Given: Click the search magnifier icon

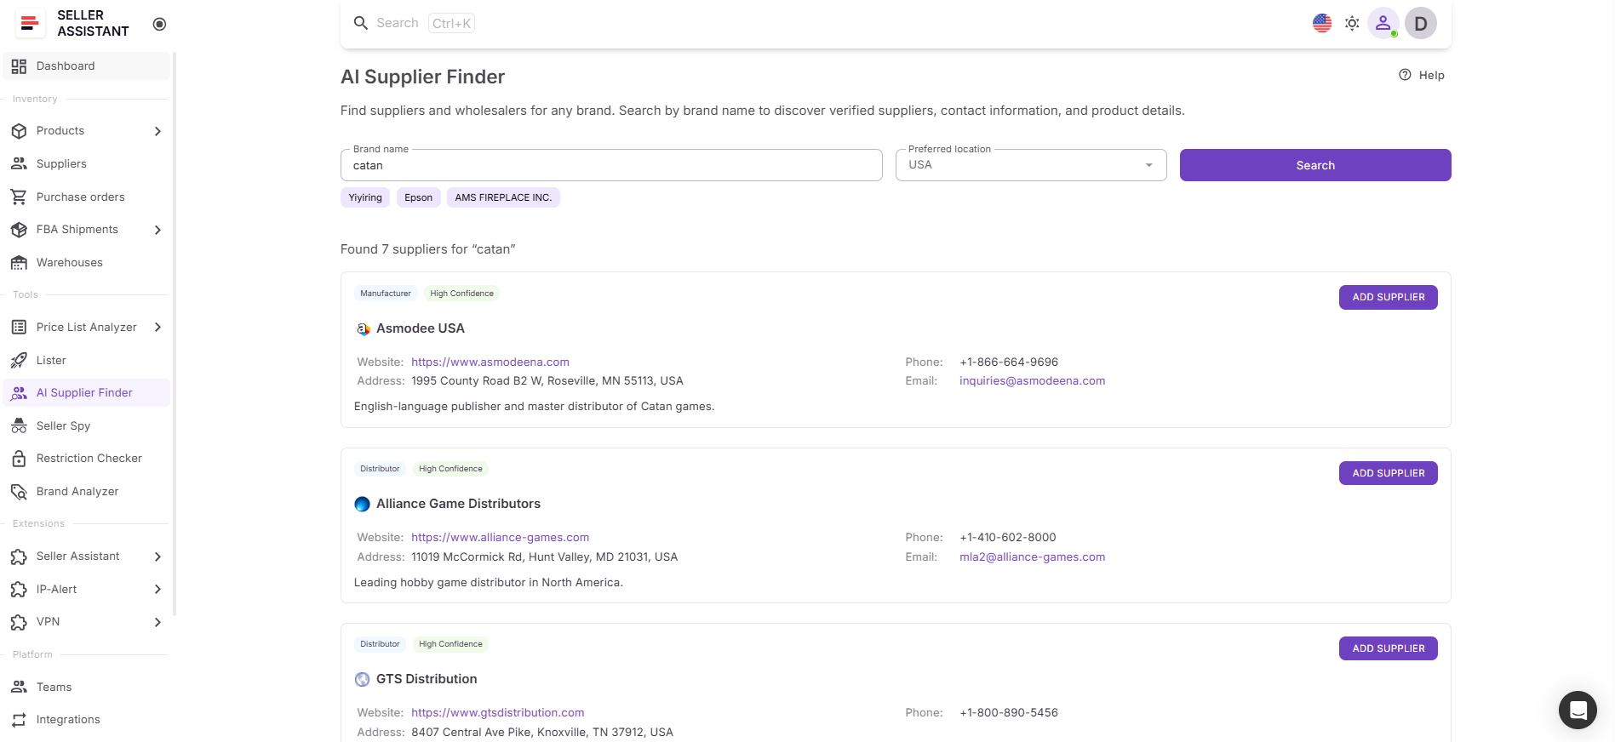Looking at the screenshot, I should coord(361,23).
